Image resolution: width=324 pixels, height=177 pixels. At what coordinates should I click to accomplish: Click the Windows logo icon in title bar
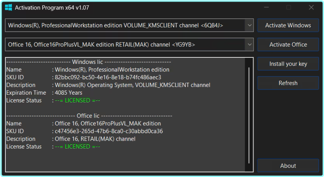9,8
